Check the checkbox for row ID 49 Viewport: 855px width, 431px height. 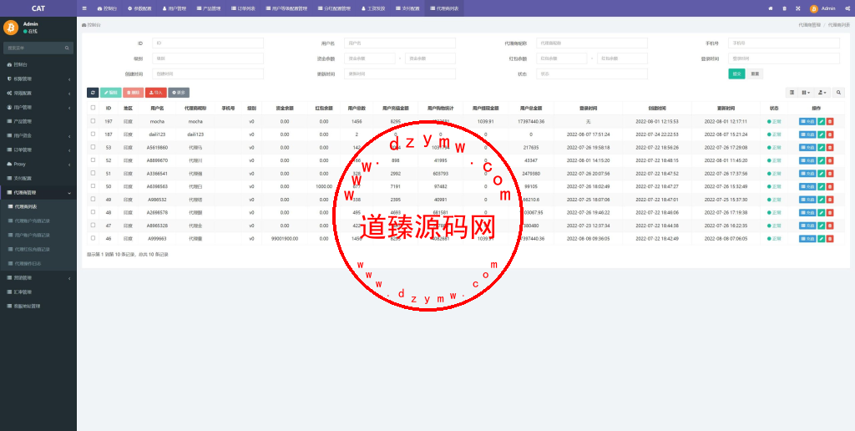pos(93,200)
